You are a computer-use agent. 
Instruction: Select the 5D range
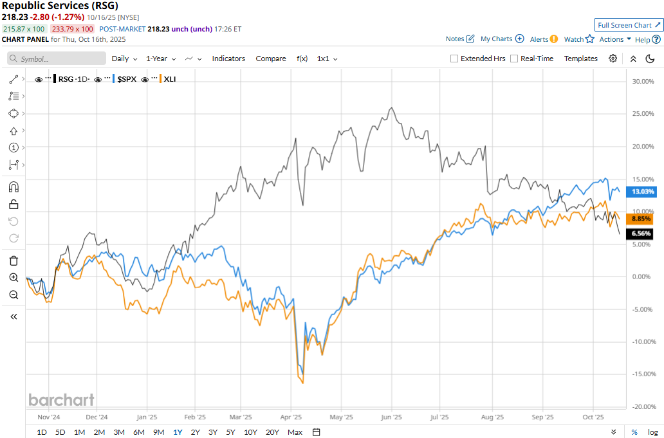click(x=60, y=432)
